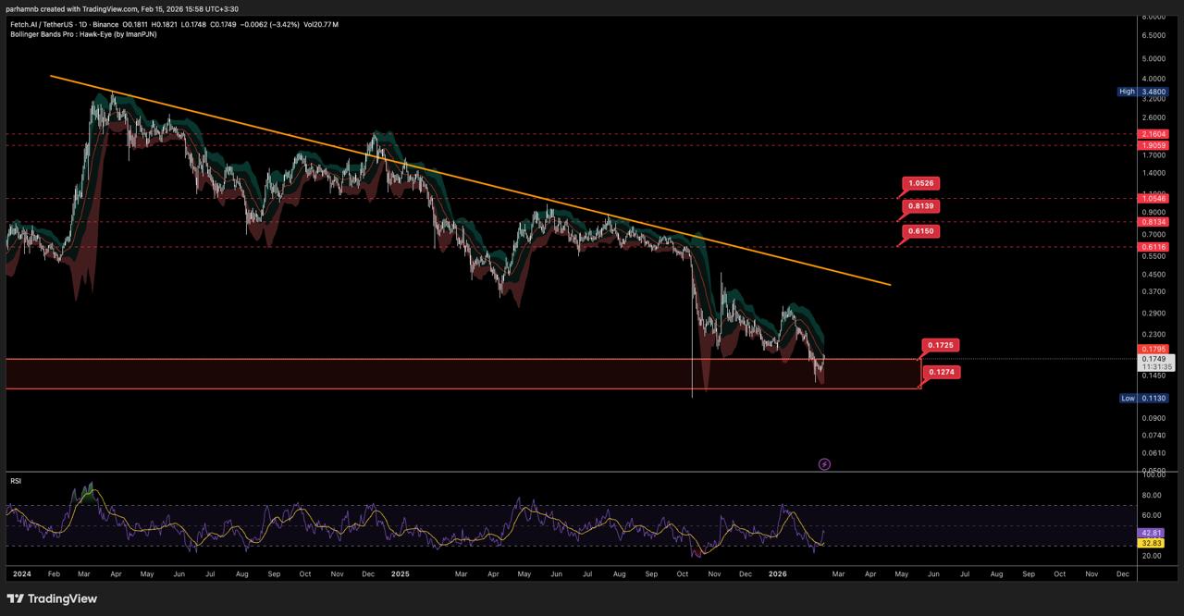Select the 0.8139 red price callout
Screen dimensions: 1184x616
pyautogui.click(x=919, y=205)
